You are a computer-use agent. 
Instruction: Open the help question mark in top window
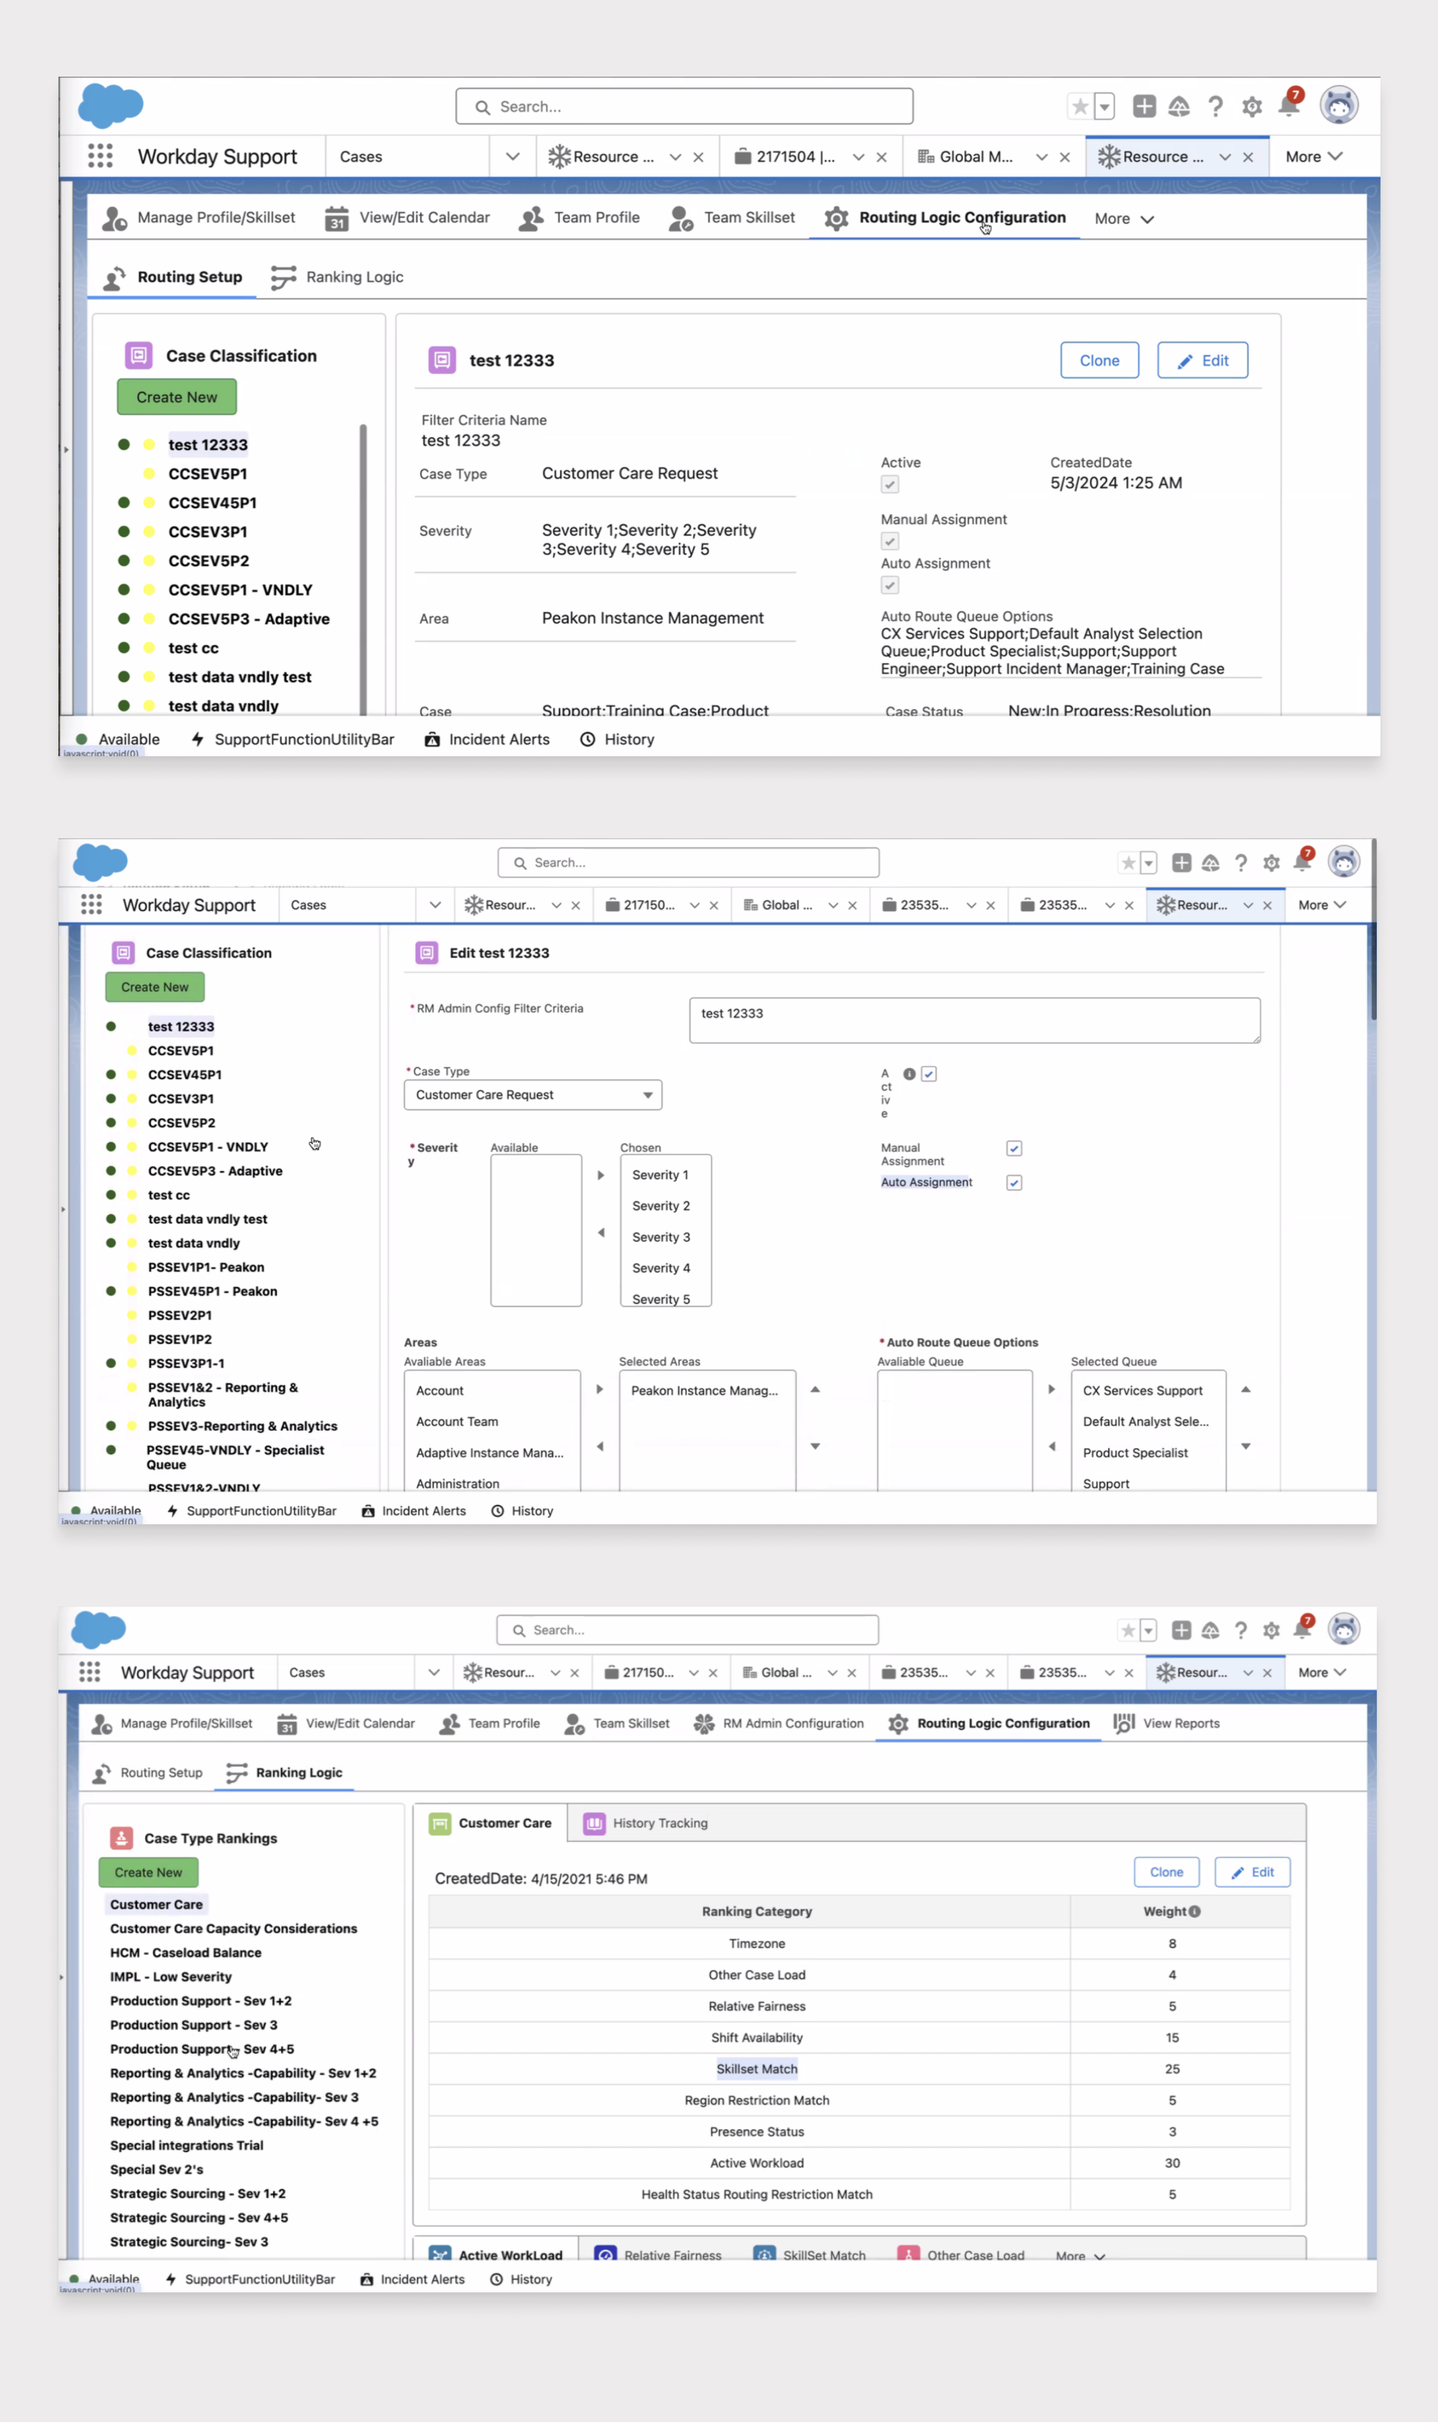point(1215,106)
